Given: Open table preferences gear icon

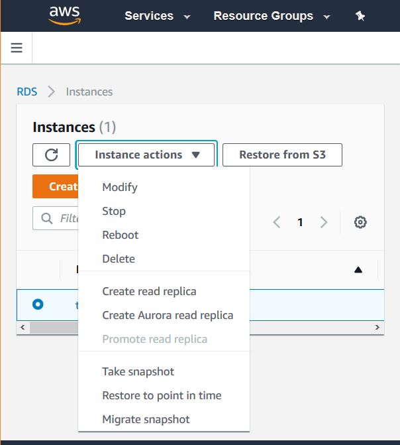Looking at the screenshot, I should click(x=360, y=222).
